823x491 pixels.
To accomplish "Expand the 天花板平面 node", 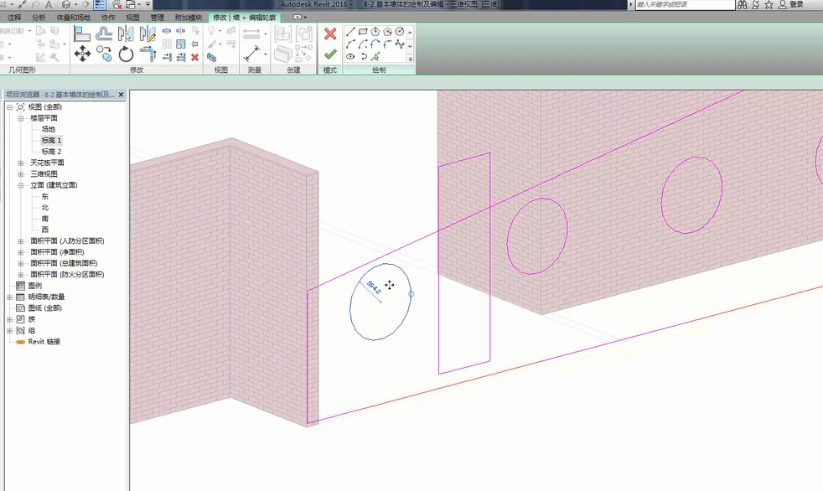I will (x=21, y=163).
